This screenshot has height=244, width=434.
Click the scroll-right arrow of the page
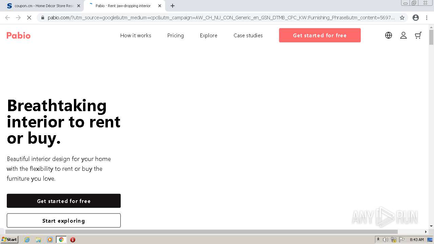(426, 232)
